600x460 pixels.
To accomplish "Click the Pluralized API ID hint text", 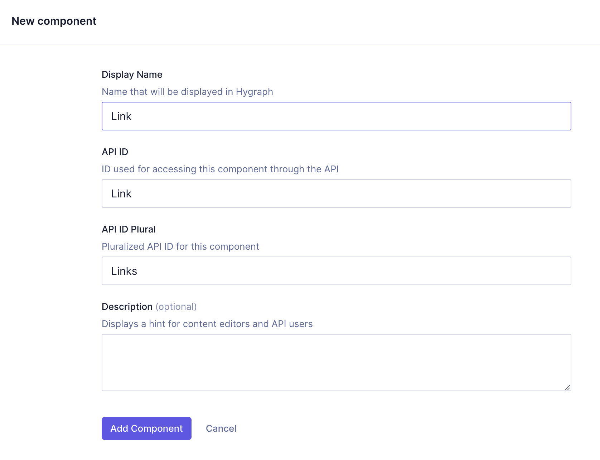I will click(180, 246).
